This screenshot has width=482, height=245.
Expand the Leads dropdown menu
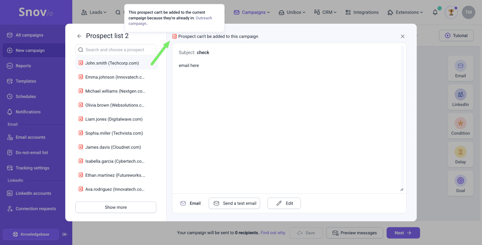coord(94,12)
